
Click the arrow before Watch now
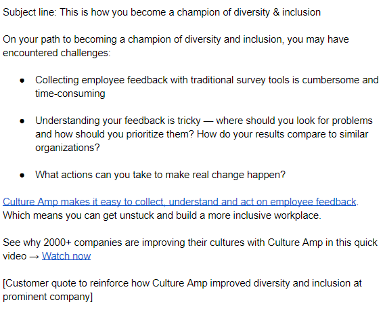(x=34, y=257)
